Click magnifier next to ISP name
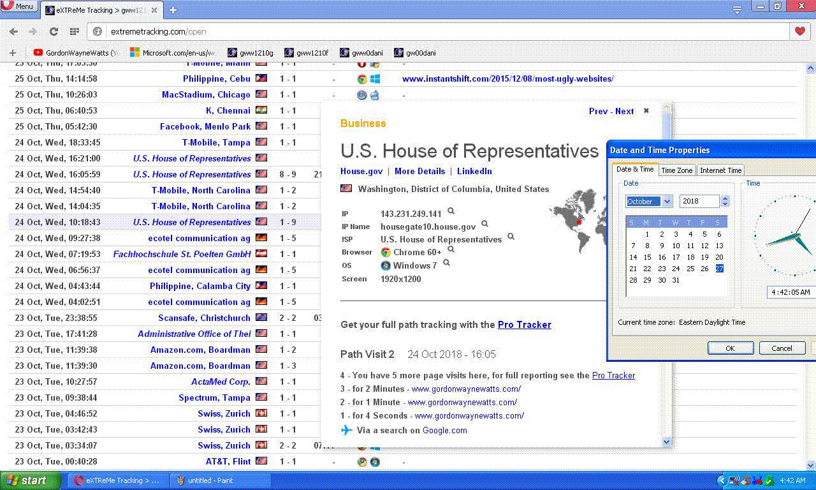Screen dimensions: 816x490 [511, 237]
